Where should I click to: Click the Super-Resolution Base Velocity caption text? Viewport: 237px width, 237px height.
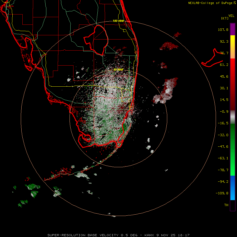(x=118, y=235)
